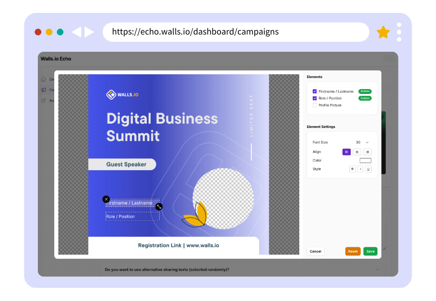Click the Cancel button
This screenshot has height=301, width=436.
point(315,251)
